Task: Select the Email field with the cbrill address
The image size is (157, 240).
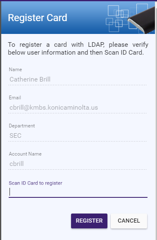Action: 78,108
